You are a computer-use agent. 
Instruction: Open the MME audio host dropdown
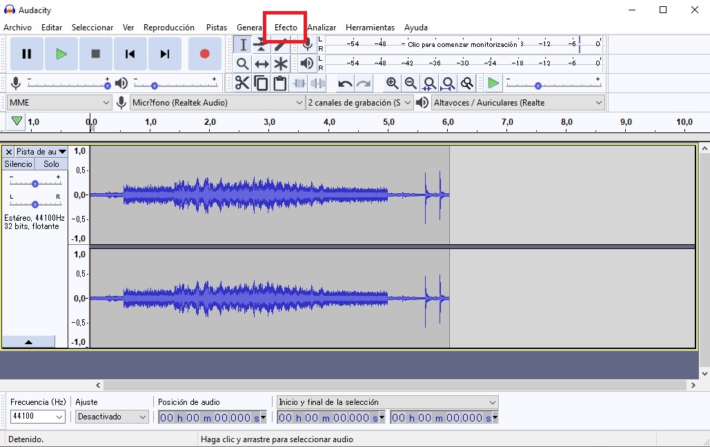59,101
